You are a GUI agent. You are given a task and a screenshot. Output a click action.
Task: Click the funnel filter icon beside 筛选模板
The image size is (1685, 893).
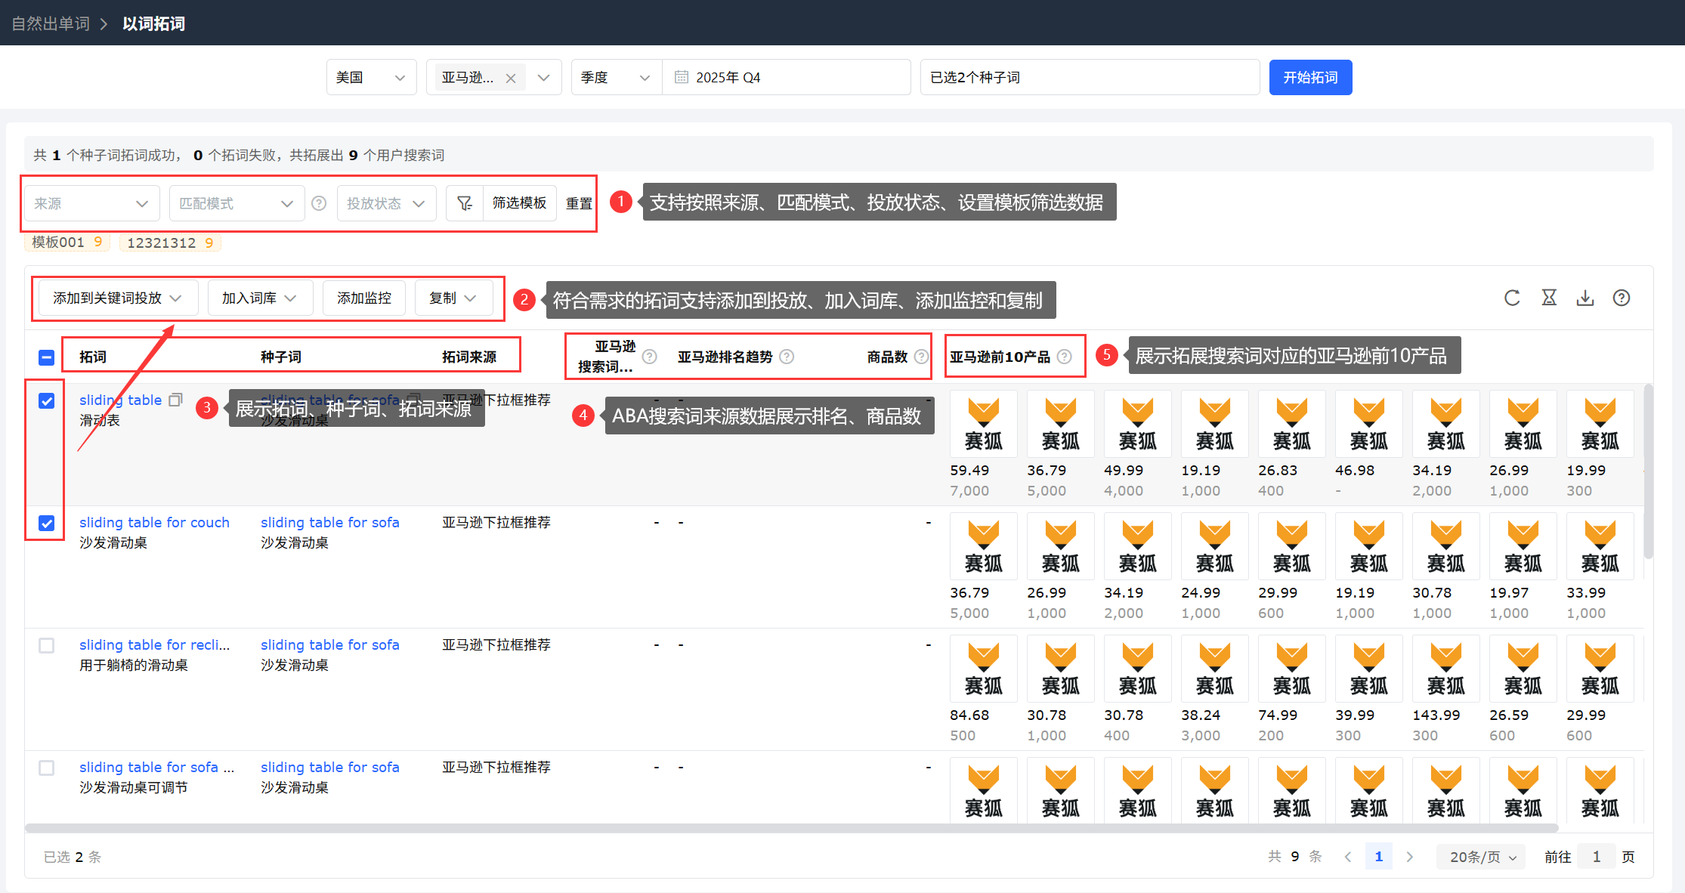465,203
